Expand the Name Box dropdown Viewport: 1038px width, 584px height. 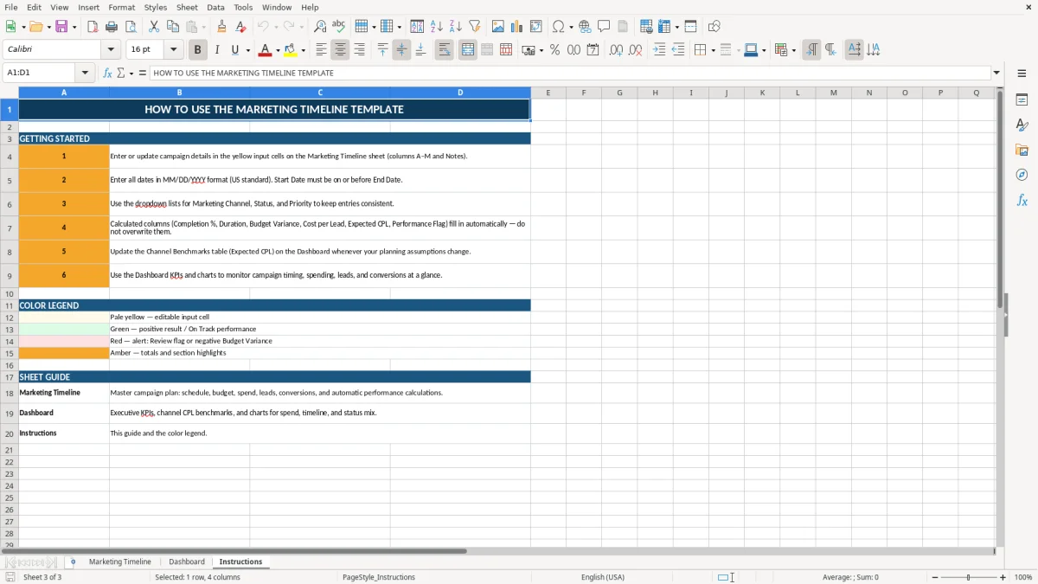click(x=85, y=73)
